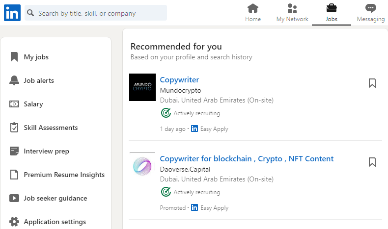Click 'Based on your profile and search history'
This screenshot has height=229, width=388.
click(x=191, y=57)
